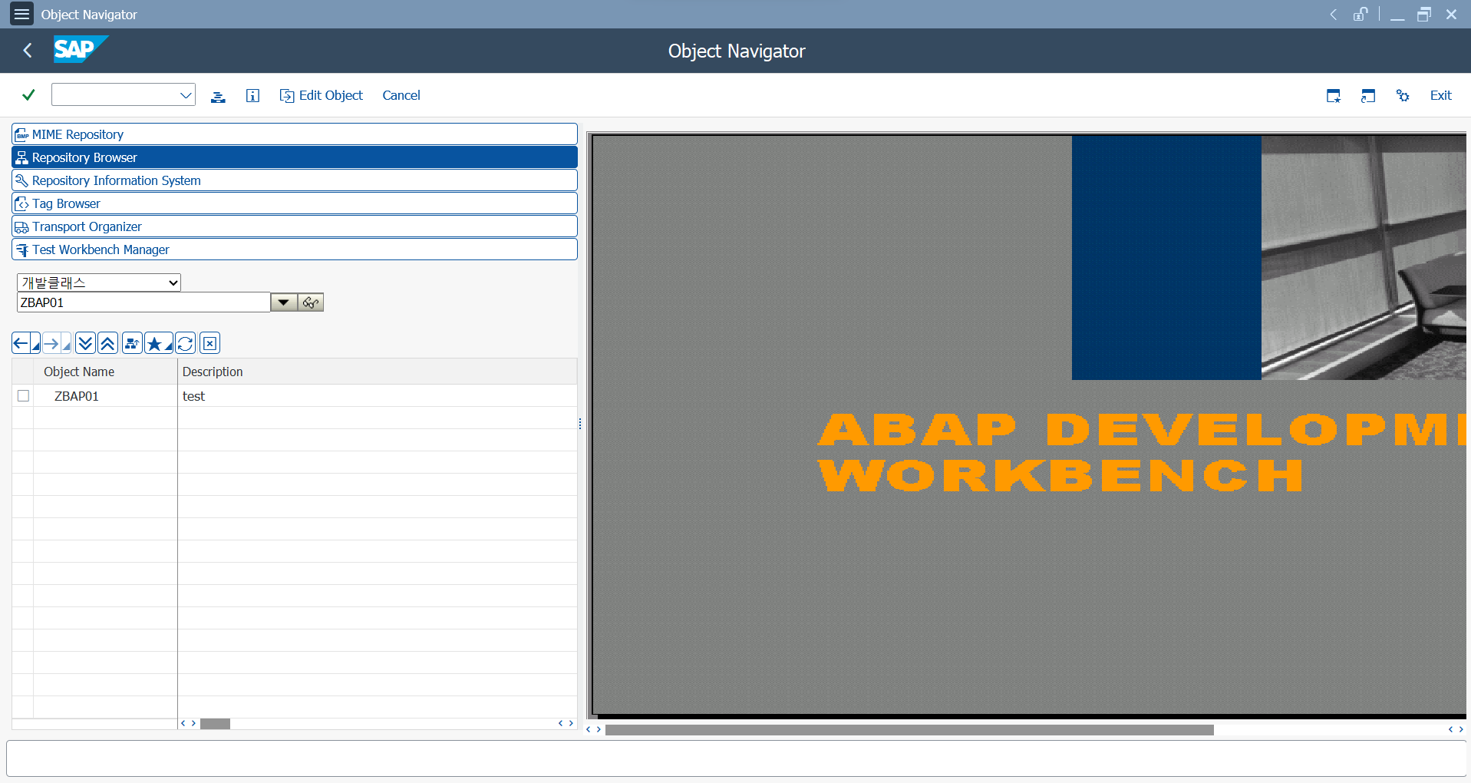1471x783 pixels.
Task: Restore down the Object Navigator window
Action: tap(1424, 14)
